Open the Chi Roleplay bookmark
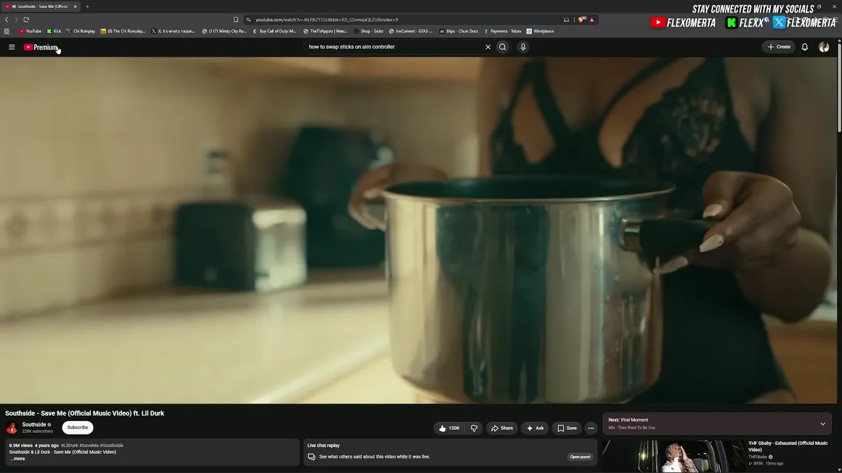Image resolution: width=842 pixels, height=473 pixels. (x=81, y=31)
